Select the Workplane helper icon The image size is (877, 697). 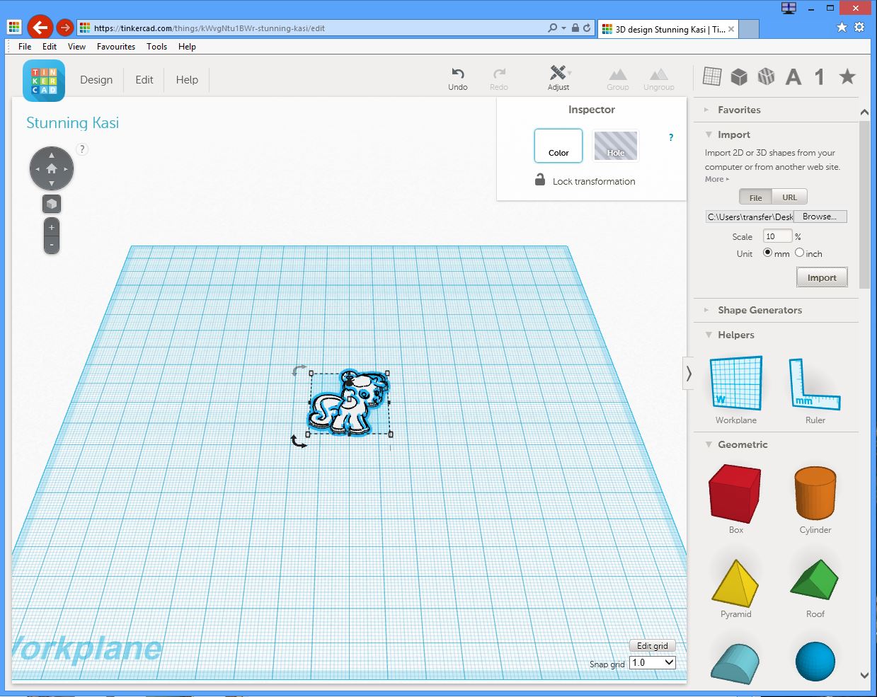tap(736, 383)
